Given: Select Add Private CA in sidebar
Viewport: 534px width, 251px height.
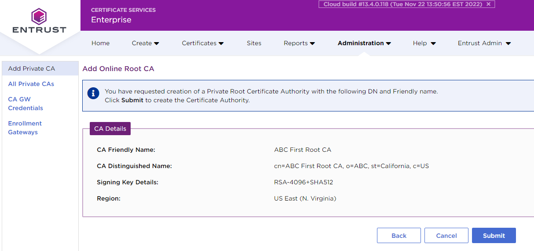Looking at the screenshot, I should coord(32,68).
